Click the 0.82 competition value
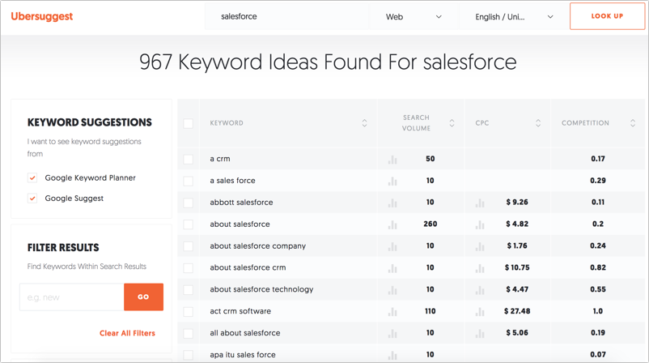Image resolution: width=649 pixels, height=363 pixels. point(598,267)
